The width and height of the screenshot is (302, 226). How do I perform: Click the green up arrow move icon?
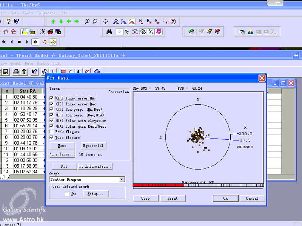[x=53, y=21]
